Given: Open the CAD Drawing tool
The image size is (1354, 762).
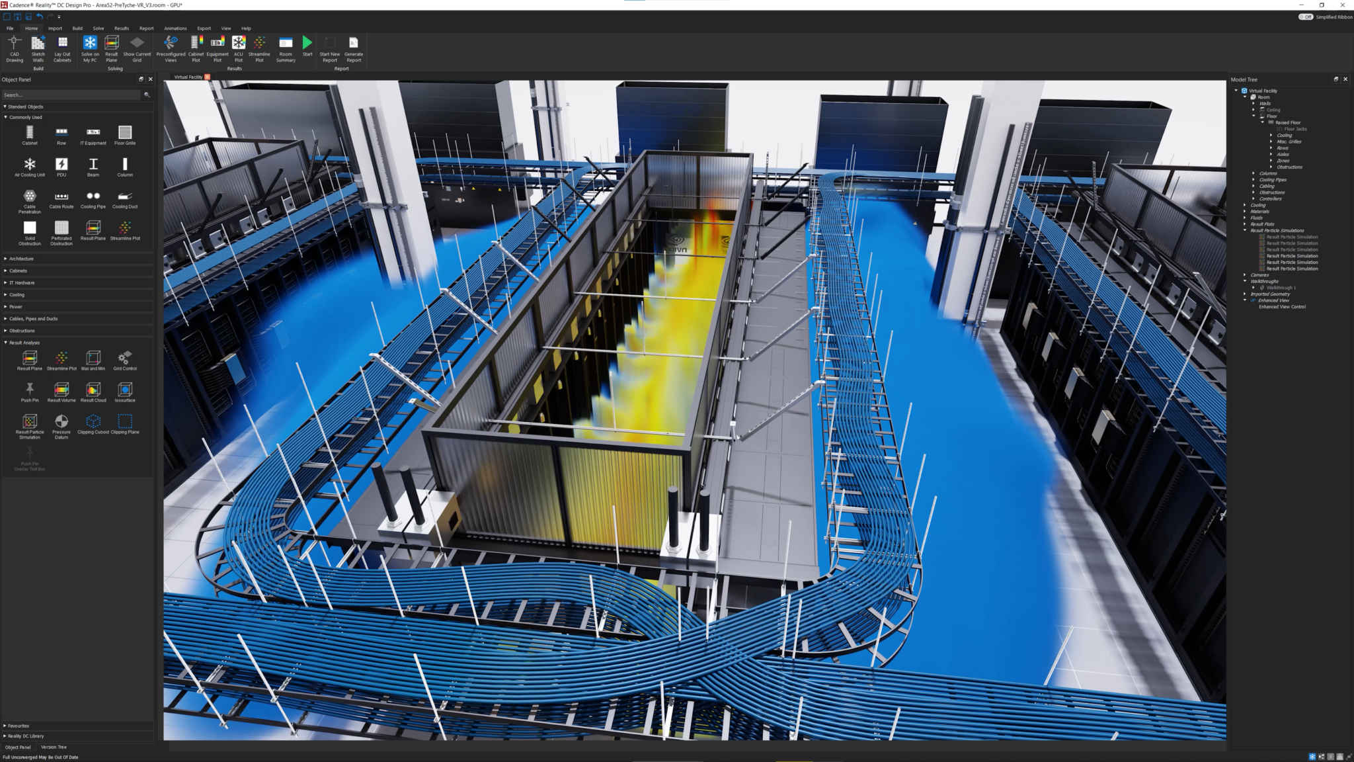Looking at the screenshot, I should click(15, 48).
